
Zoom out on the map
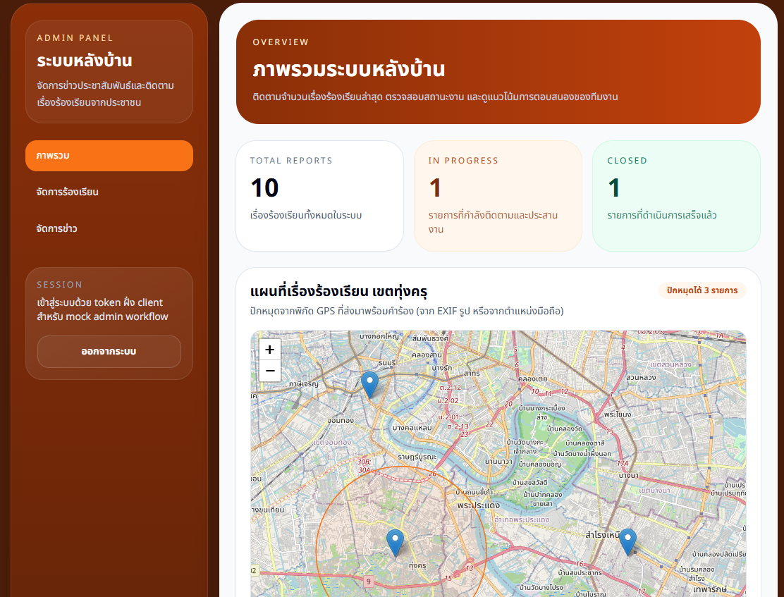click(x=270, y=371)
